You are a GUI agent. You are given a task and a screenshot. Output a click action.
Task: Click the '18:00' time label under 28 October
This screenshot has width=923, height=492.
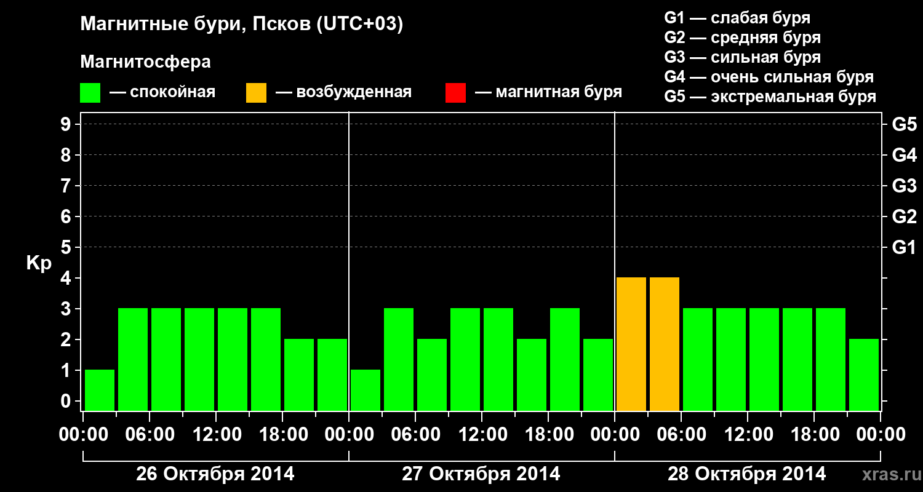pos(814,434)
